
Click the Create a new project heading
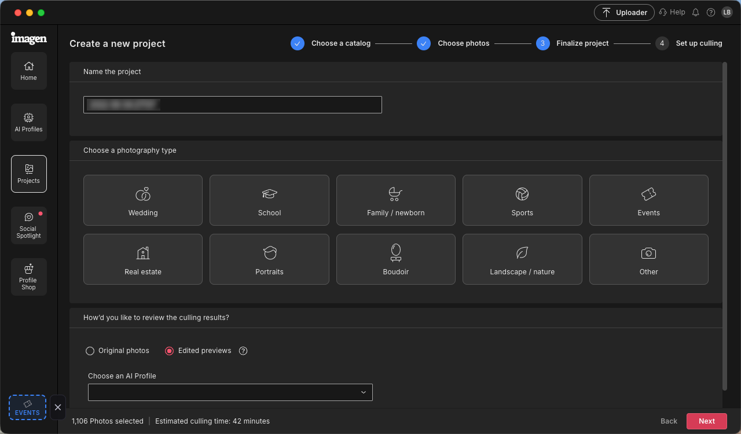[x=118, y=43]
